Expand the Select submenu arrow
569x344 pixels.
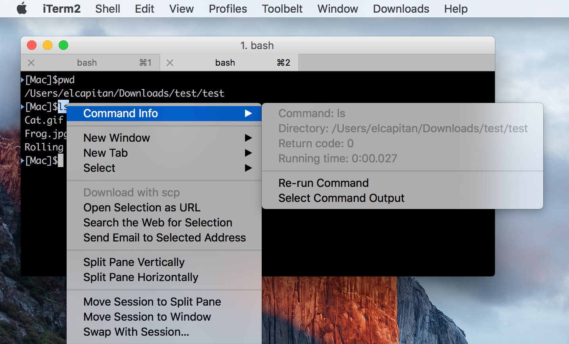point(248,168)
